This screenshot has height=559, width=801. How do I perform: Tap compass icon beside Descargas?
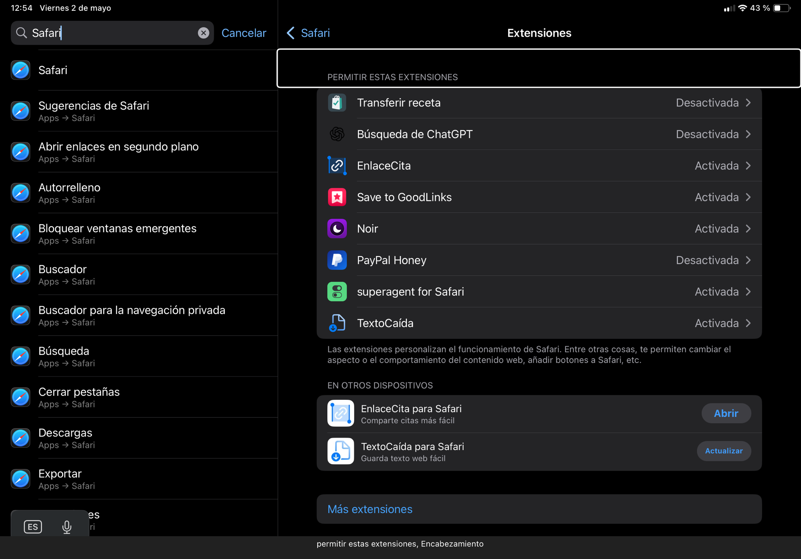coord(20,438)
